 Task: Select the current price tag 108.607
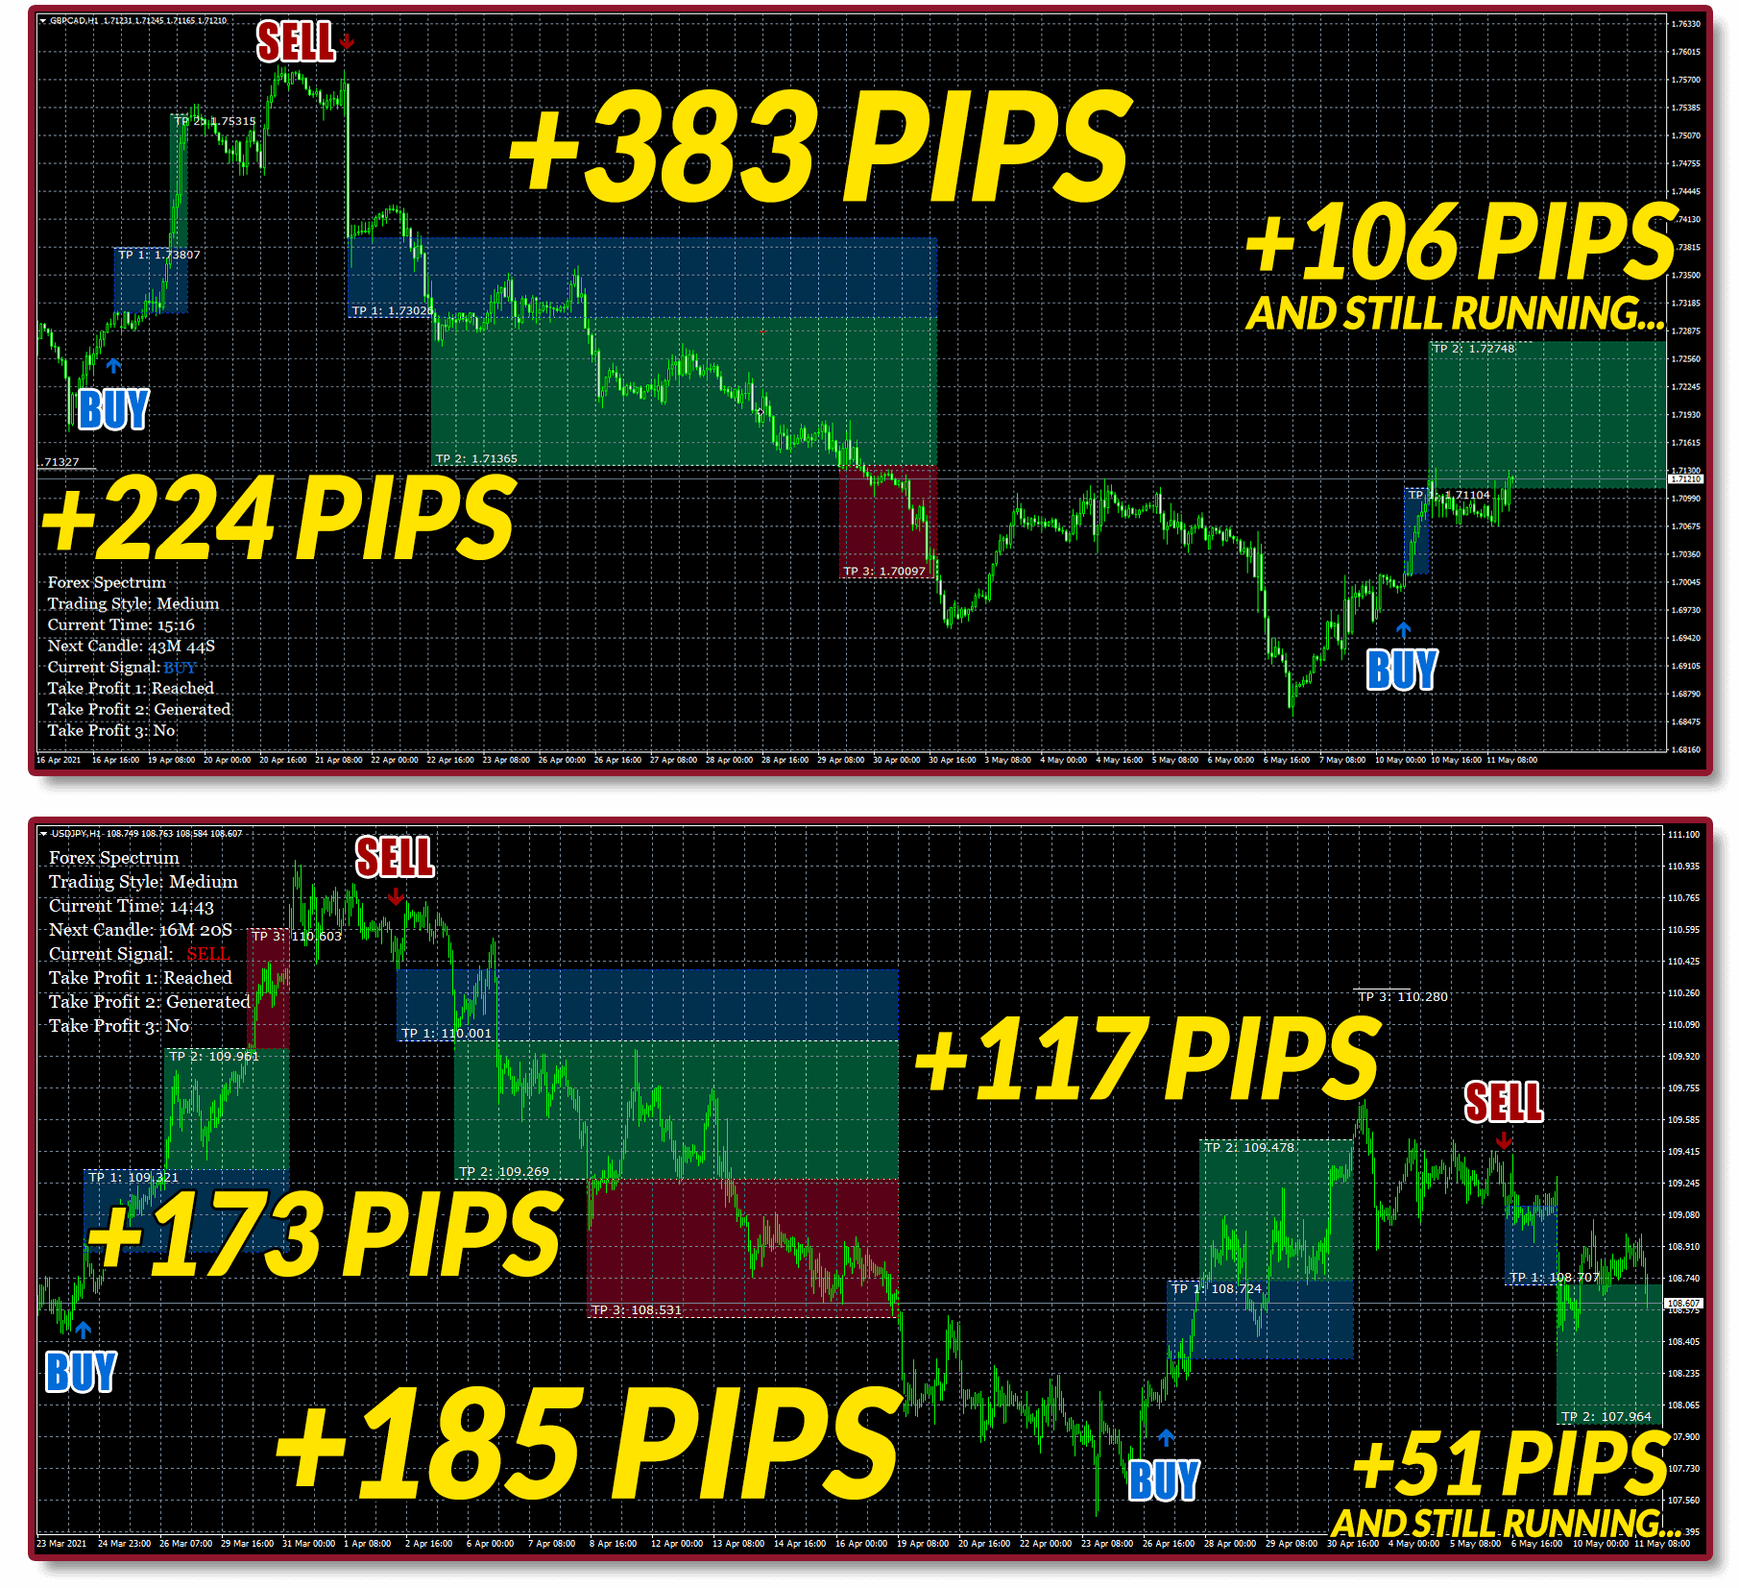point(1683,1304)
